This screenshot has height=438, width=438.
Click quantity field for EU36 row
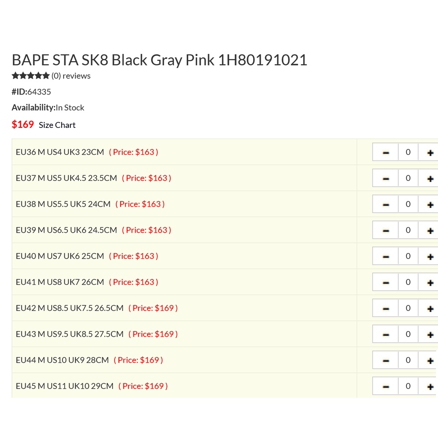(x=408, y=152)
